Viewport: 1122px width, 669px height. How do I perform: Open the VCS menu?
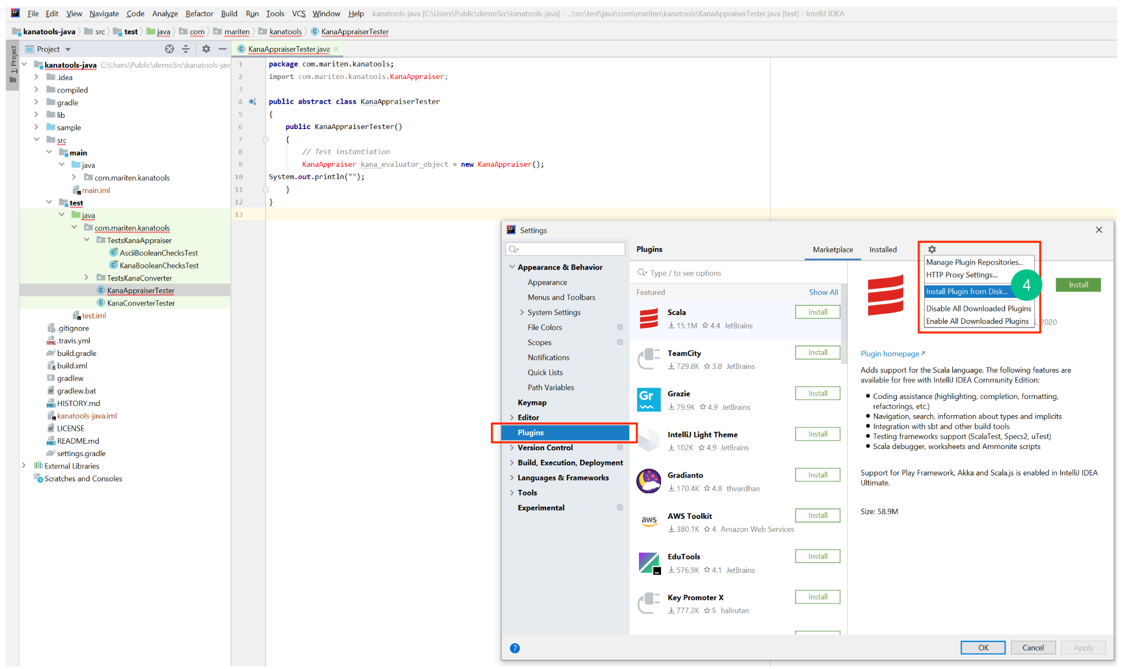coord(299,13)
